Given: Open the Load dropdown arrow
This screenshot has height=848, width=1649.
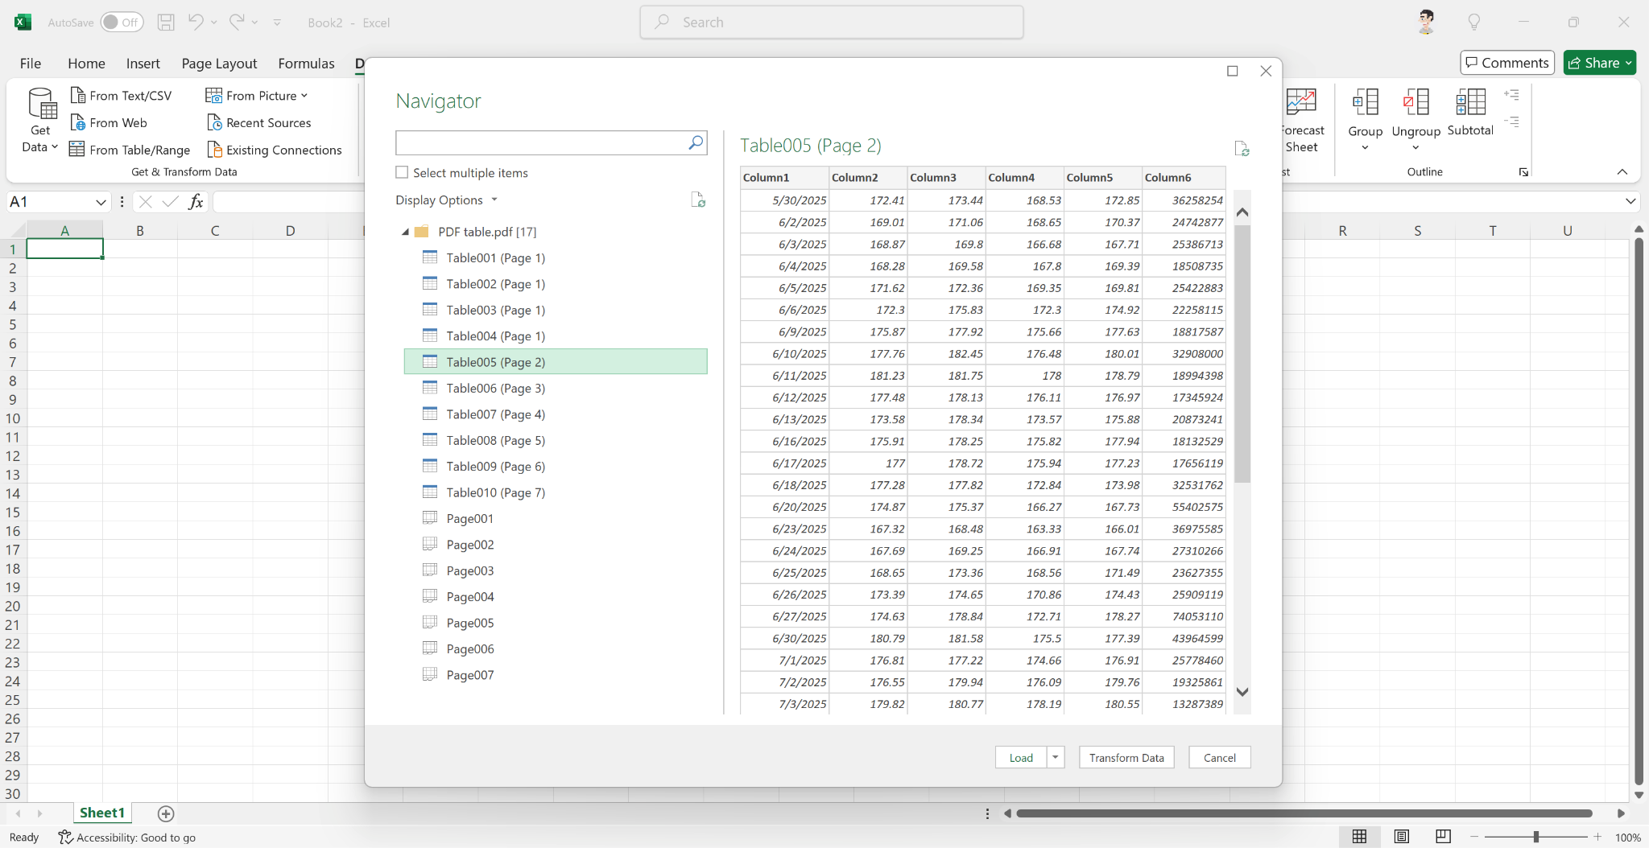Looking at the screenshot, I should click(x=1056, y=758).
